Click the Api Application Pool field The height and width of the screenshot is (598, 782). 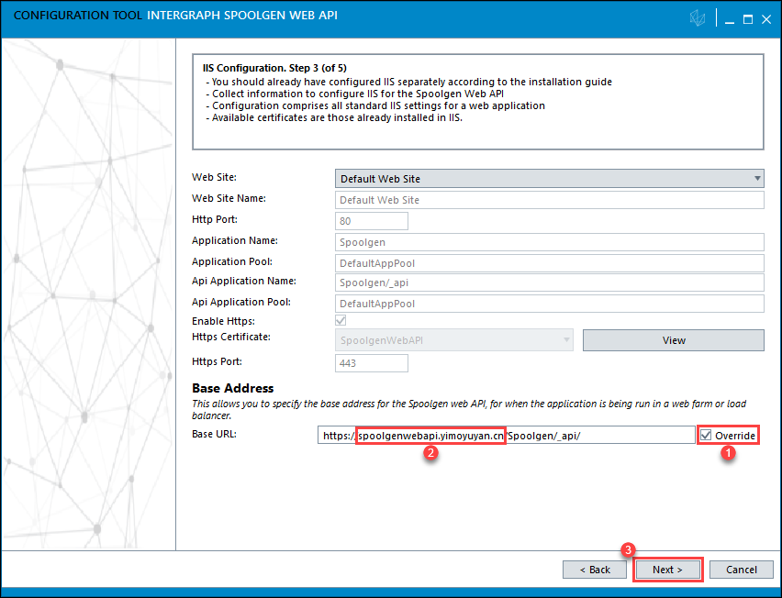549,304
